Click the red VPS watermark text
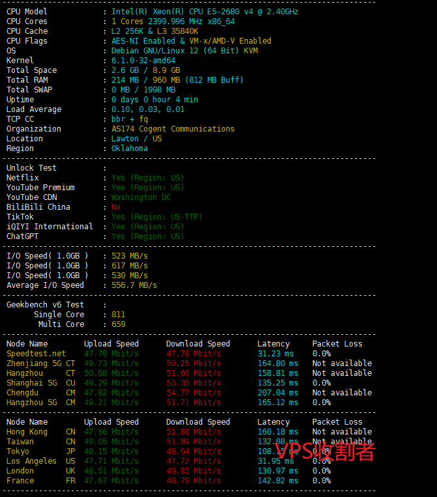 [325, 451]
